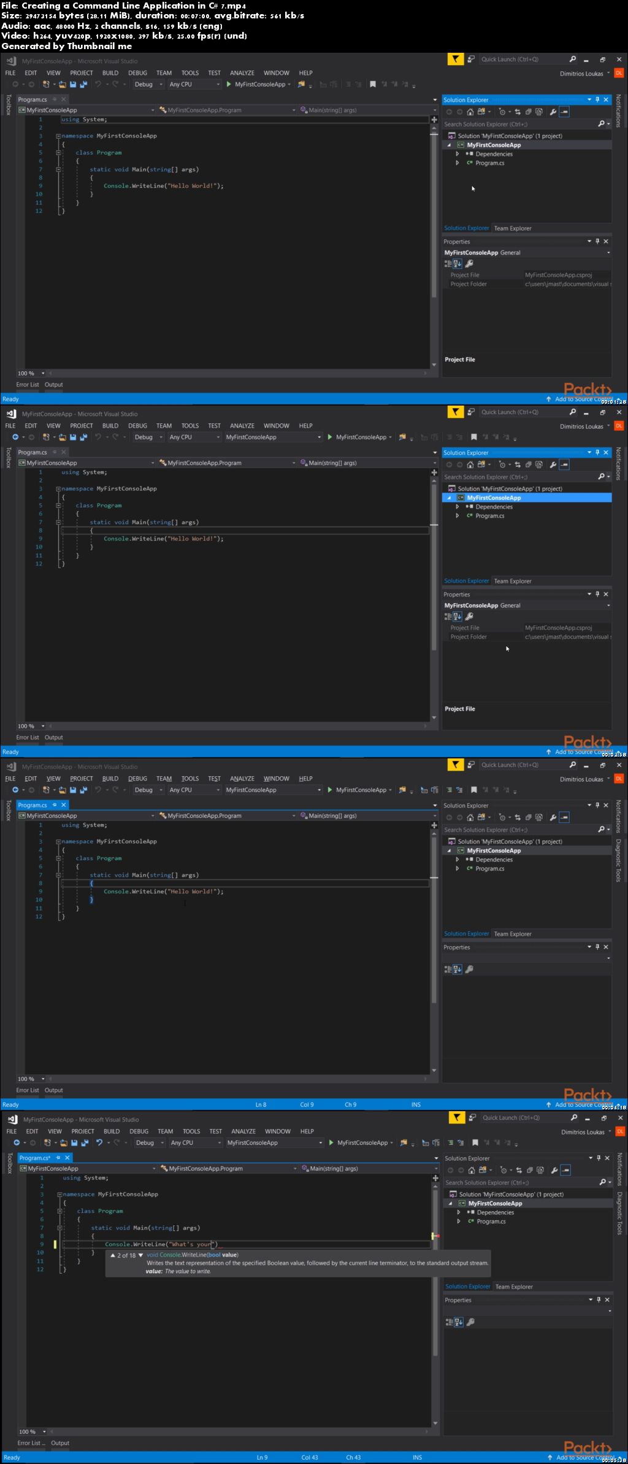Open Error List tab in first frame

28,385
